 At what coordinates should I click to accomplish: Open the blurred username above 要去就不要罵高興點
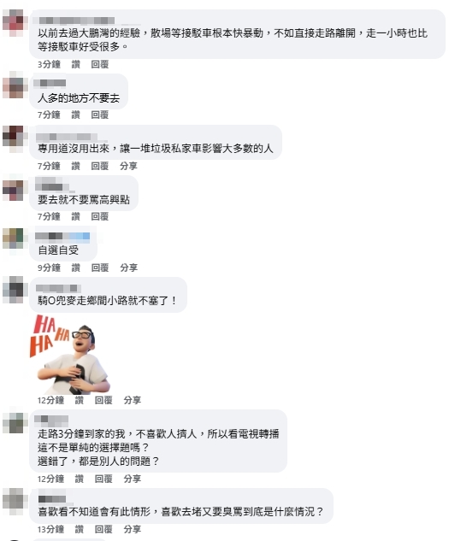[54, 185]
